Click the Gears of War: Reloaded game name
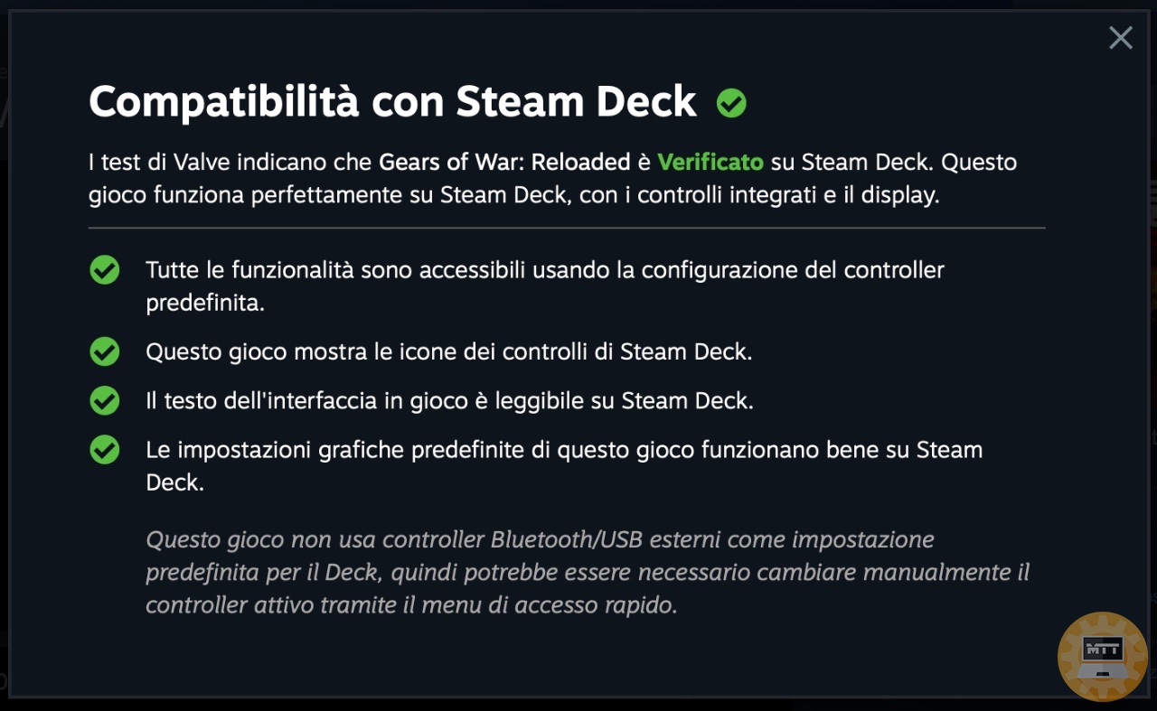The image size is (1157, 711). pos(504,163)
